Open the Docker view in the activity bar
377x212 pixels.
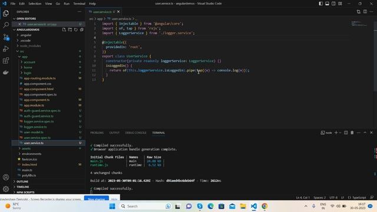6,72
